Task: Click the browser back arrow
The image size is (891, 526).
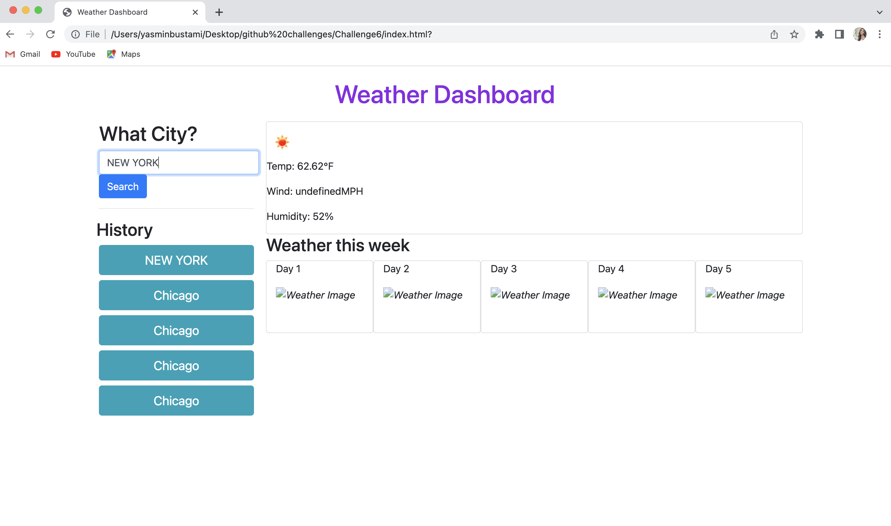Action: pos(10,35)
